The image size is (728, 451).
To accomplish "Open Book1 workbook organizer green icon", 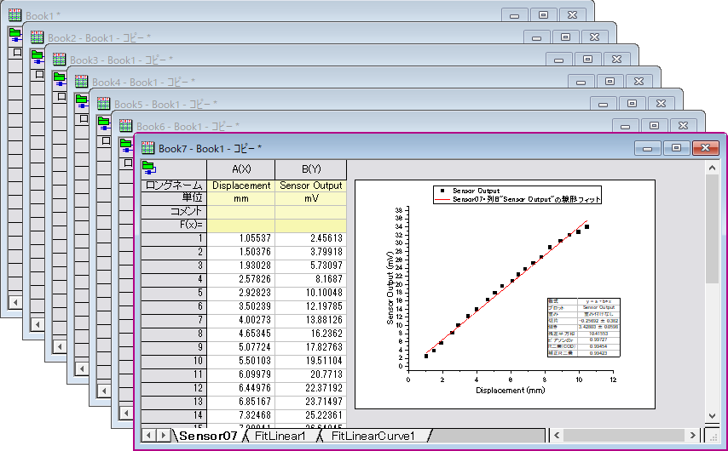I will pyautogui.click(x=15, y=35).
